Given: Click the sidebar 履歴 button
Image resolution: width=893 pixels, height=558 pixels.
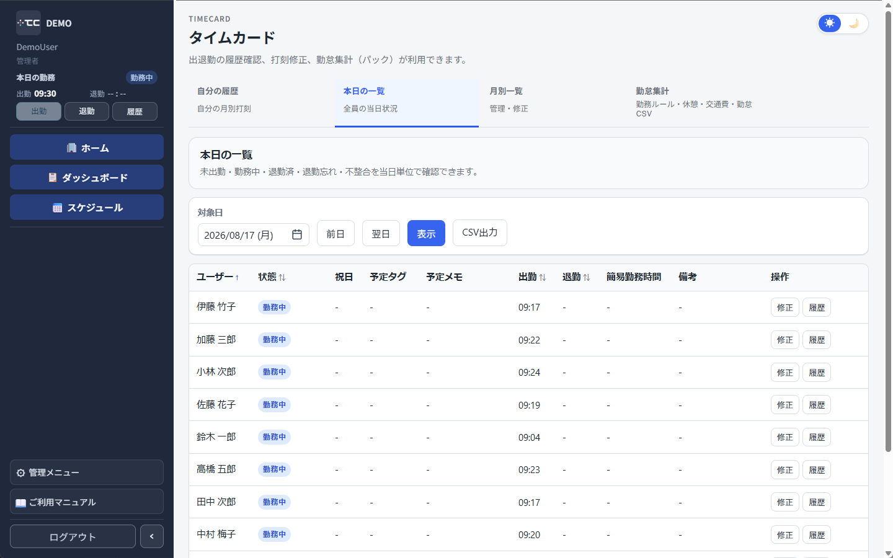Looking at the screenshot, I should (x=135, y=112).
